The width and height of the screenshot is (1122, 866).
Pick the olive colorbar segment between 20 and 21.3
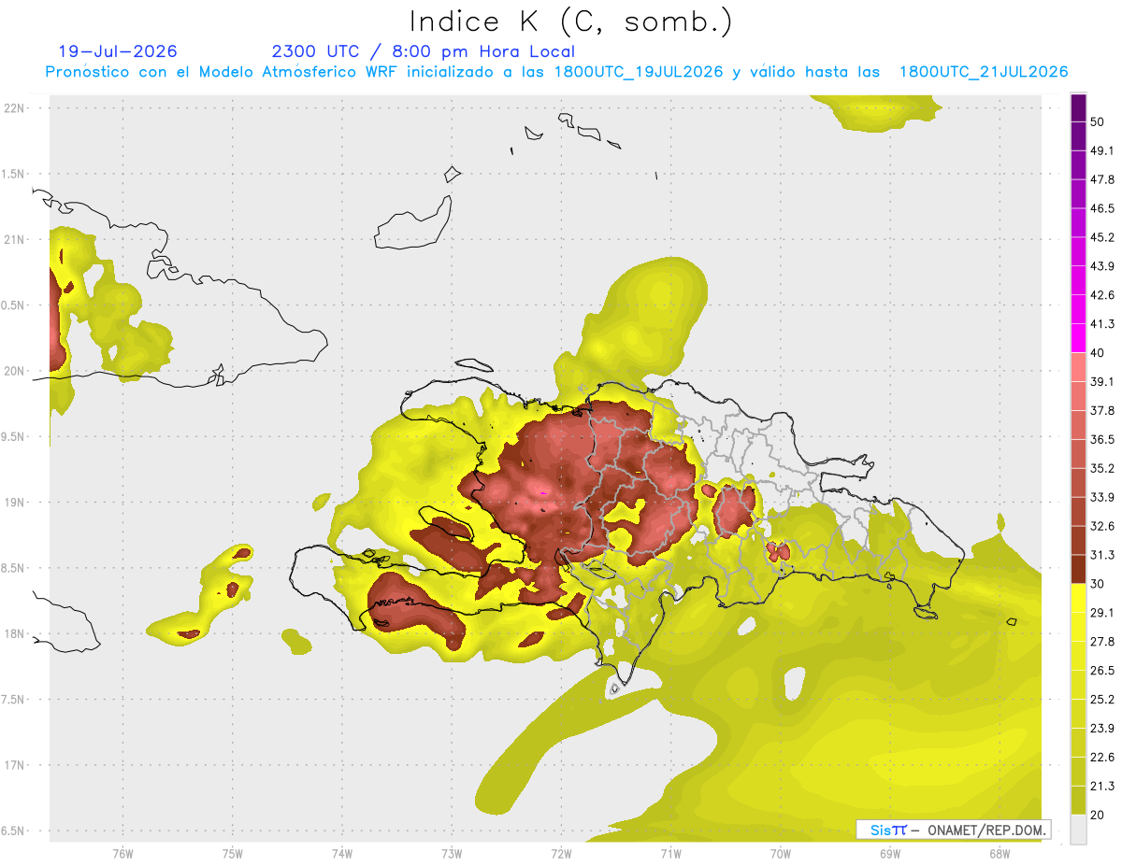point(1078,801)
